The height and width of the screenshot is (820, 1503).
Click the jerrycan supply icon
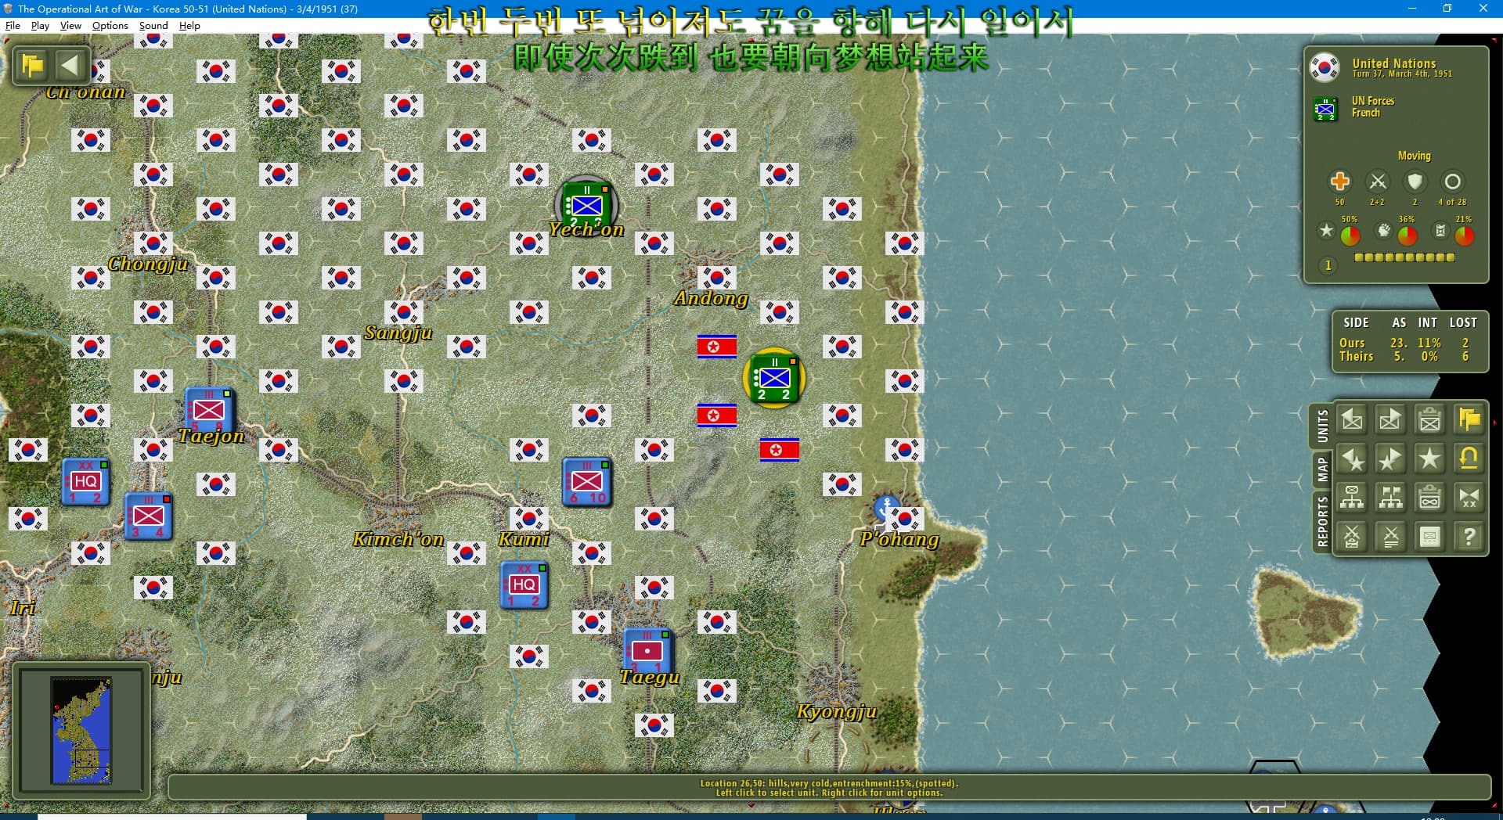(1440, 230)
